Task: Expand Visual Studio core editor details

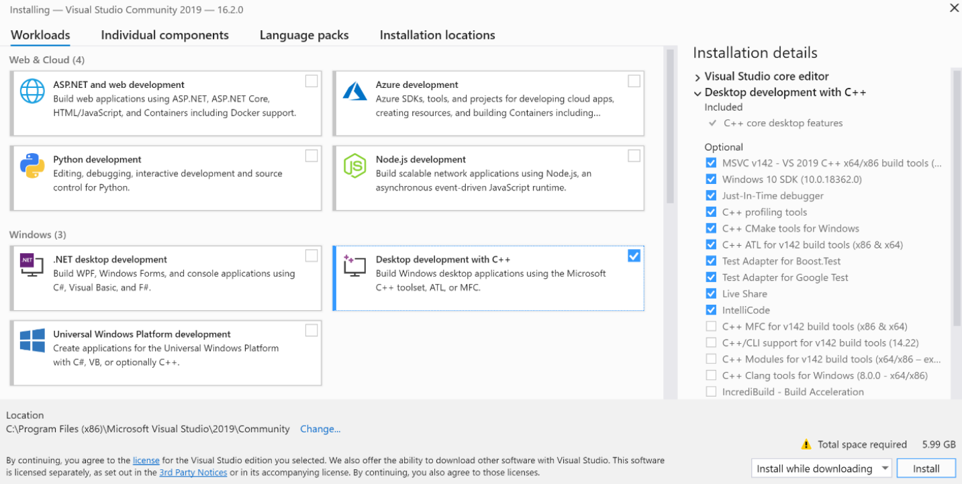Action: [698, 77]
